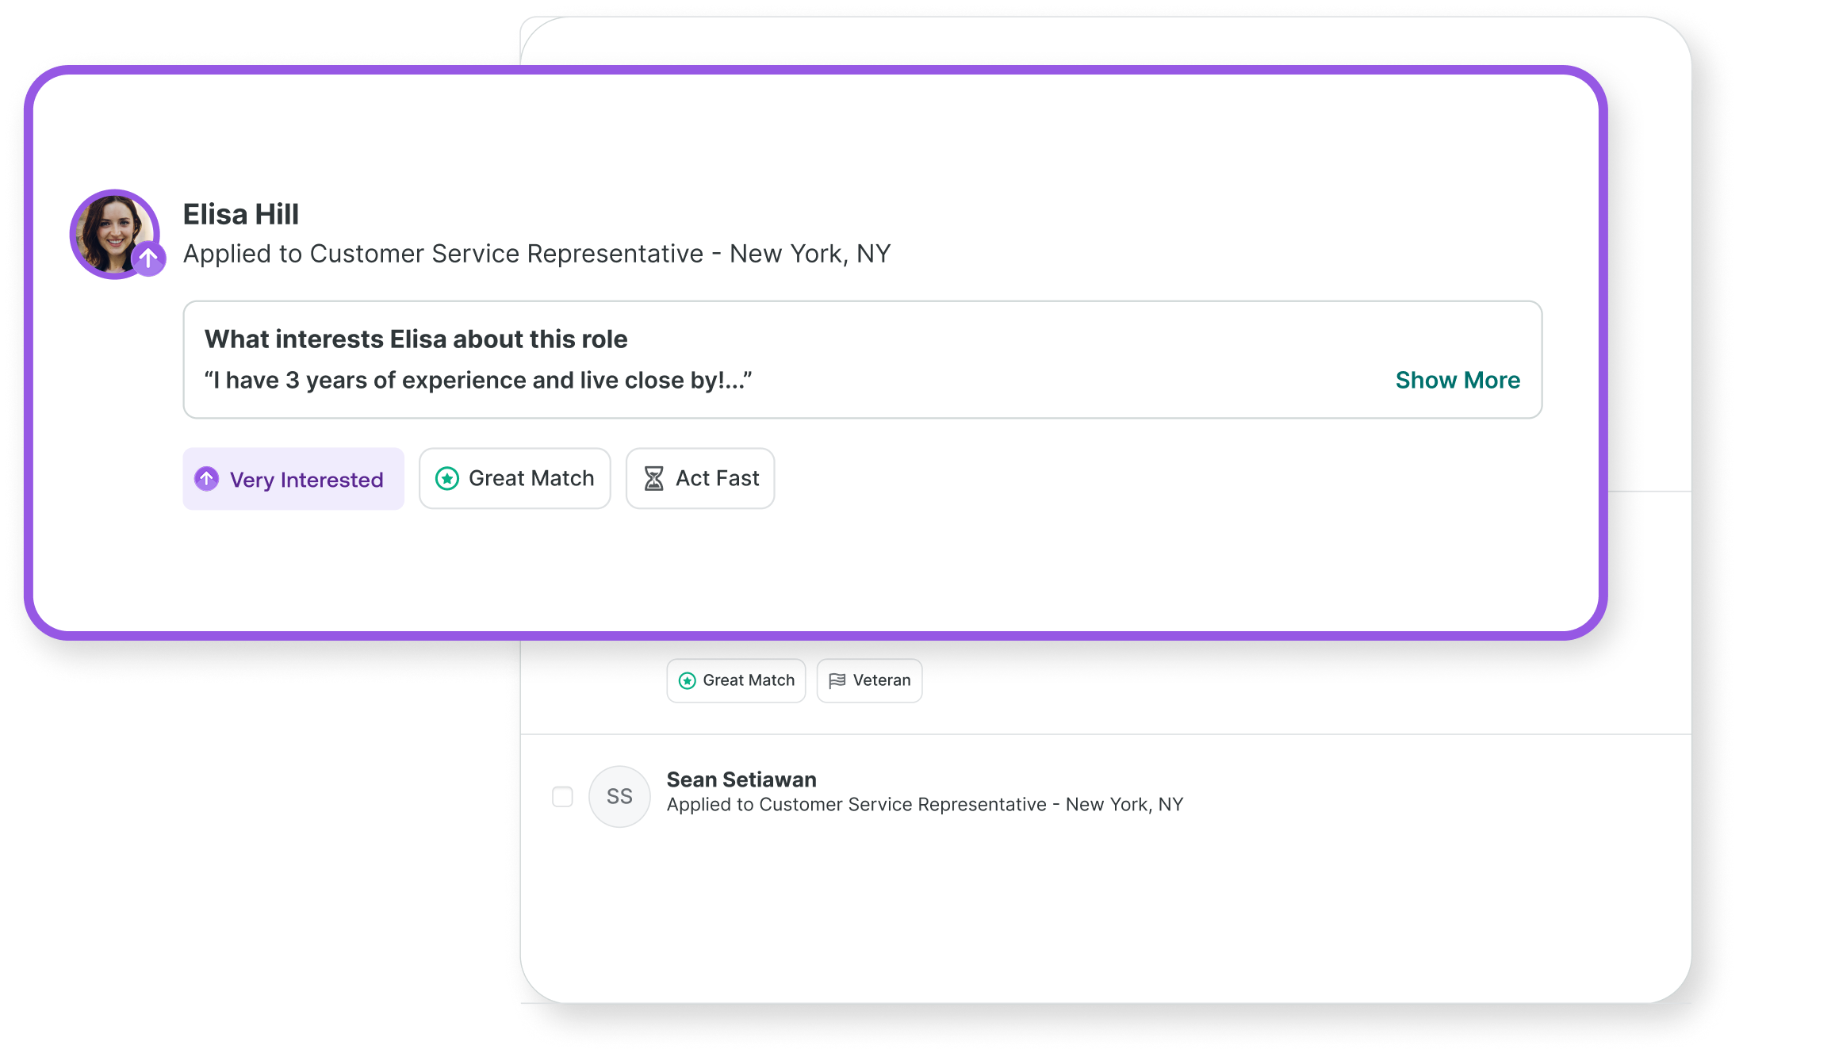Click the small star icon in lower Great Match tag

(x=688, y=680)
